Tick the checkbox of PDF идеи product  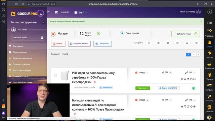[x=55, y=75]
